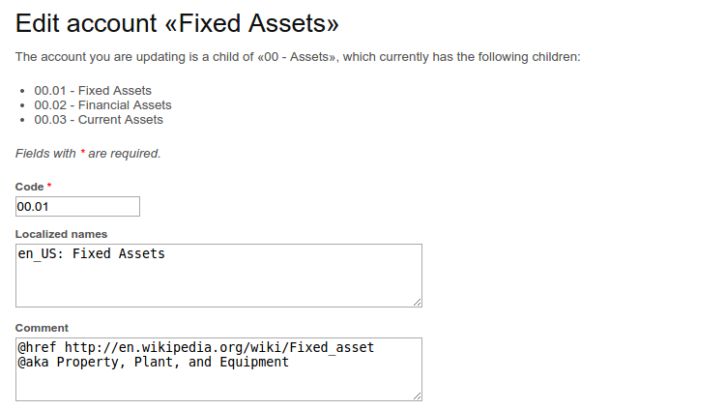Viewport: 725px width, 410px height.
Task: Place cursor on the '@aka Property, Plant, and Equipment' line
Action: (x=153, y=363)
